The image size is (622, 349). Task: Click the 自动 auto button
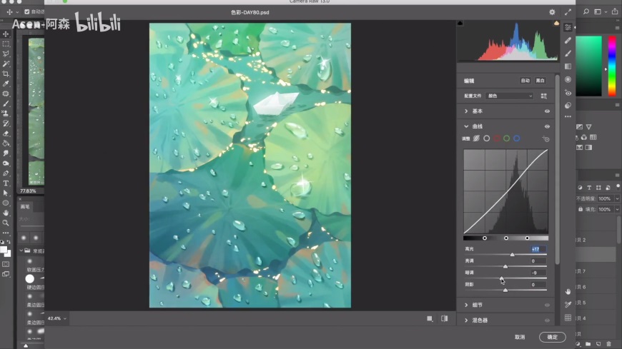pyautogui.click(x=525, y=81)
